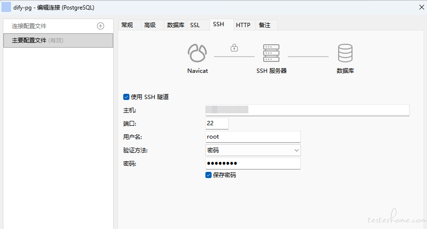Disable the 使用 SSH 隧道 checkbox

pos(126,97)
